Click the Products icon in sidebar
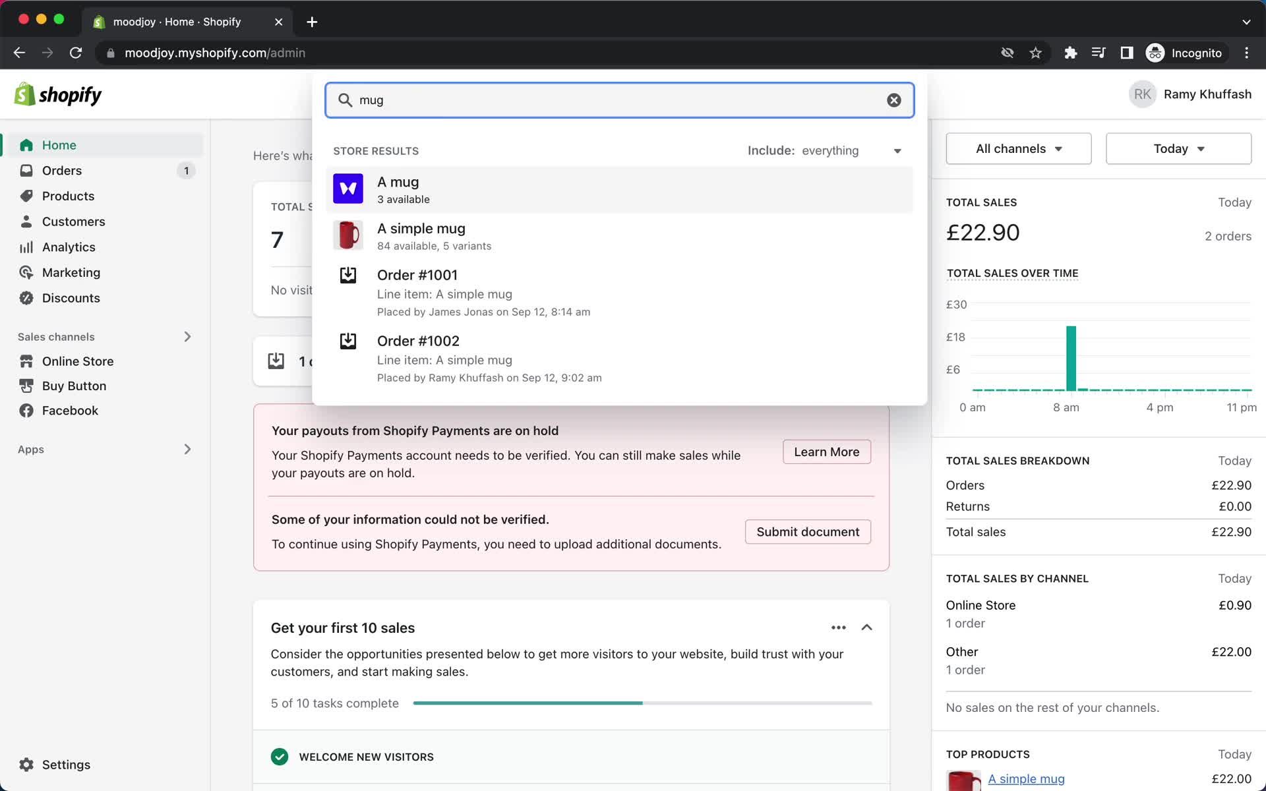The height and width of the screenshot is (791, 1266). 26,196
